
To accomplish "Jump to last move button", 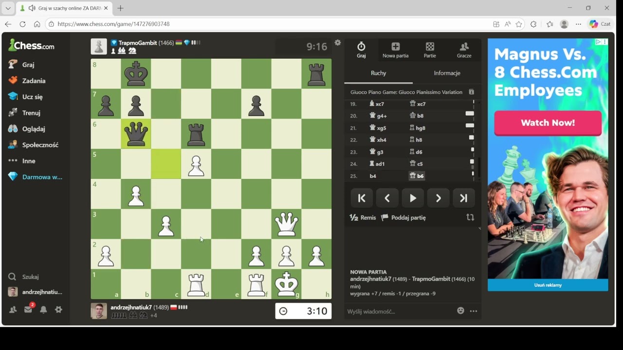I will 463,198.
